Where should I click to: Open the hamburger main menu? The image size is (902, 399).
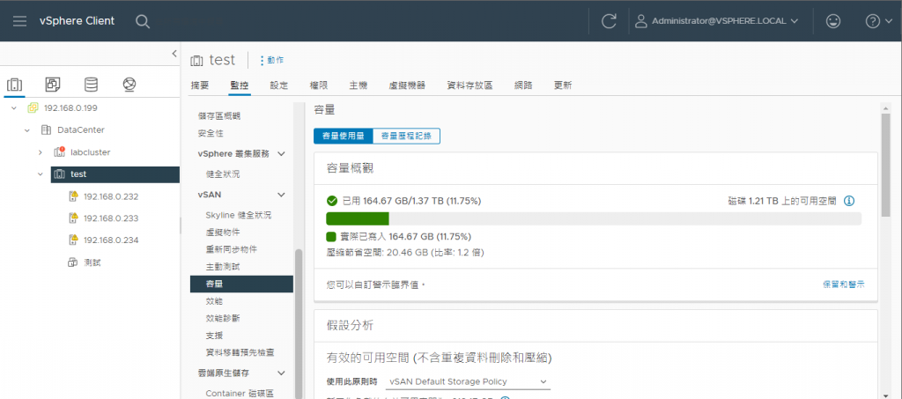19,21
